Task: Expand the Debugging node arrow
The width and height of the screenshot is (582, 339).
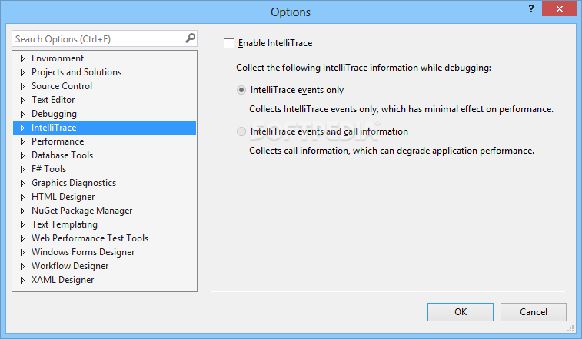Action: [x=23, y=114]
